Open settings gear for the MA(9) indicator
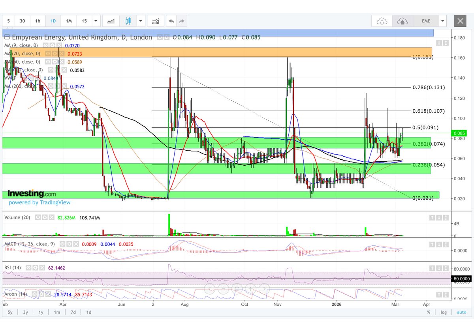The image size is (474, 329). (53, 45)
